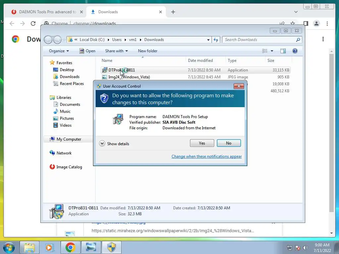Click the refresh icon beside address bar
Screen dimensions: 339x254
tap(216, 40)
